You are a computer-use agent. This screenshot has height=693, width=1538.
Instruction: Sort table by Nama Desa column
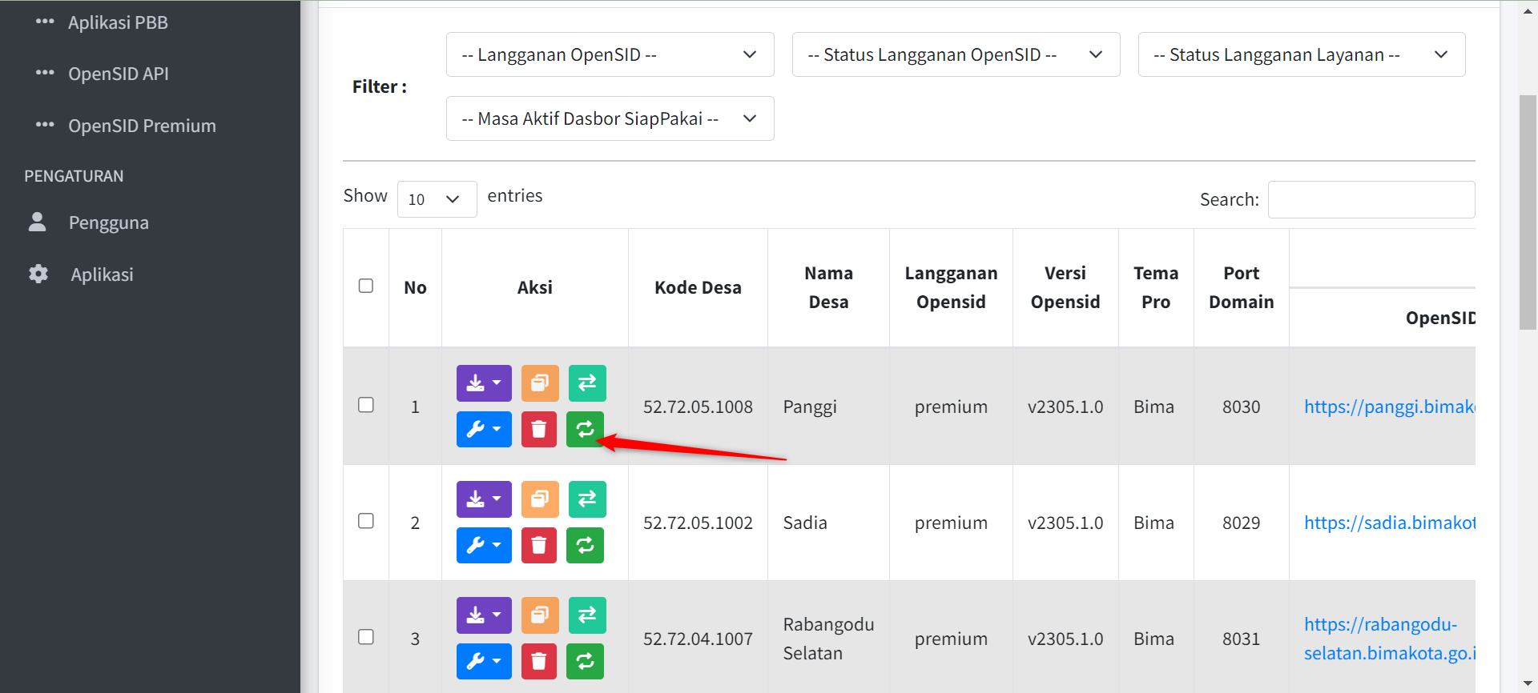[828, 287]
